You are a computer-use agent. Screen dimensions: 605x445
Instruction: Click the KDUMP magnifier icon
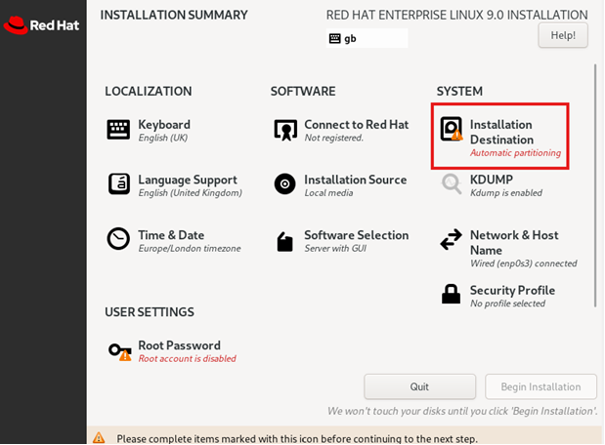pyautogui.click(x=451, y=183)
